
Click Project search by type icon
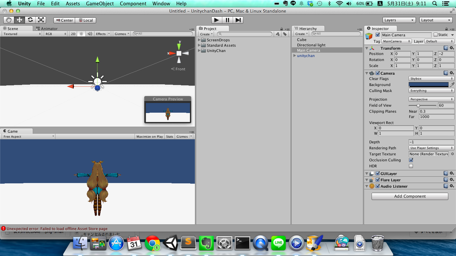pyautogui.click(x=278, y=34)
